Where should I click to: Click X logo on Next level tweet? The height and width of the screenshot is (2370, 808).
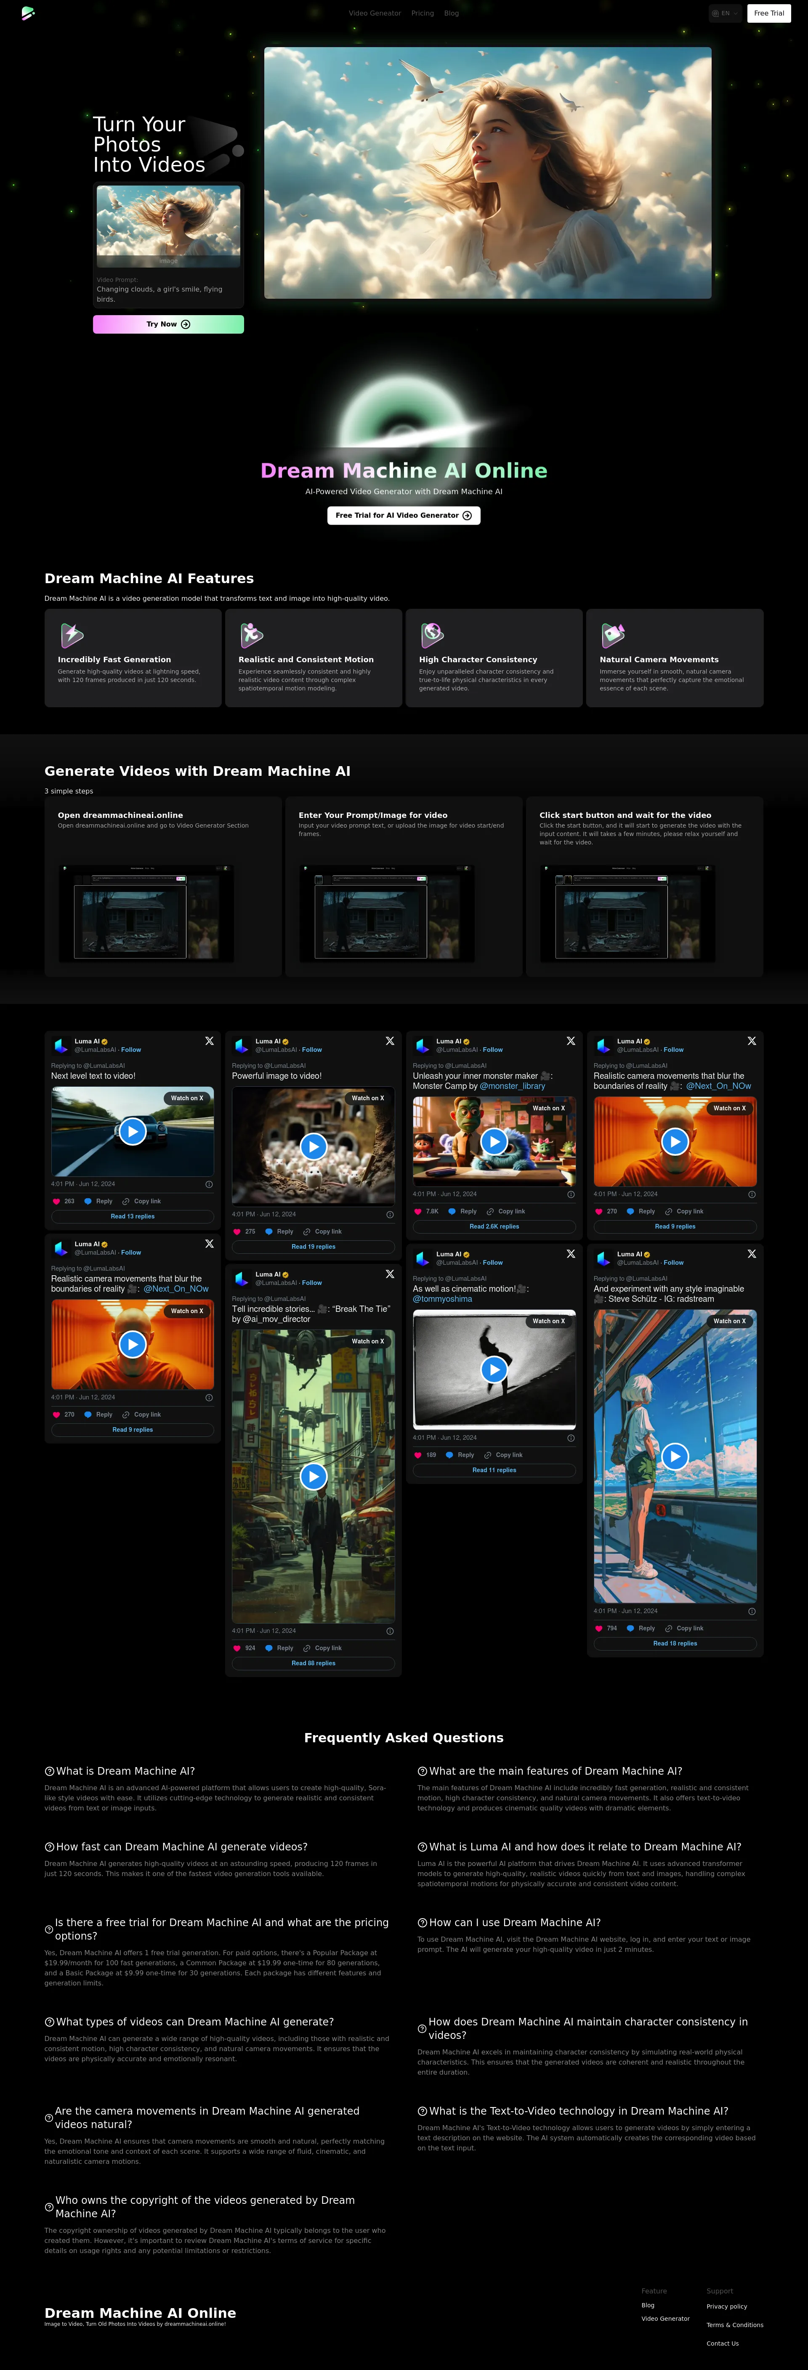pos(209,1040)
